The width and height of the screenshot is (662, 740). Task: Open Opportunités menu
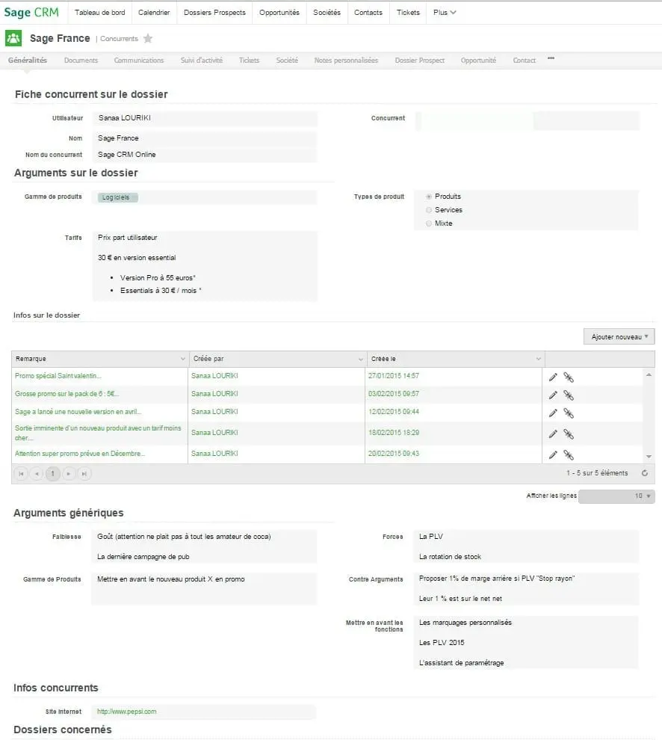279,12
